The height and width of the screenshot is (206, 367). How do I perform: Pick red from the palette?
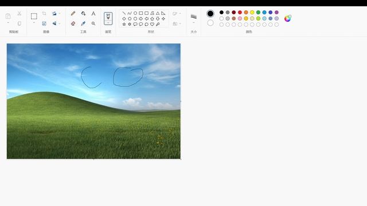(x=240, y=13)
